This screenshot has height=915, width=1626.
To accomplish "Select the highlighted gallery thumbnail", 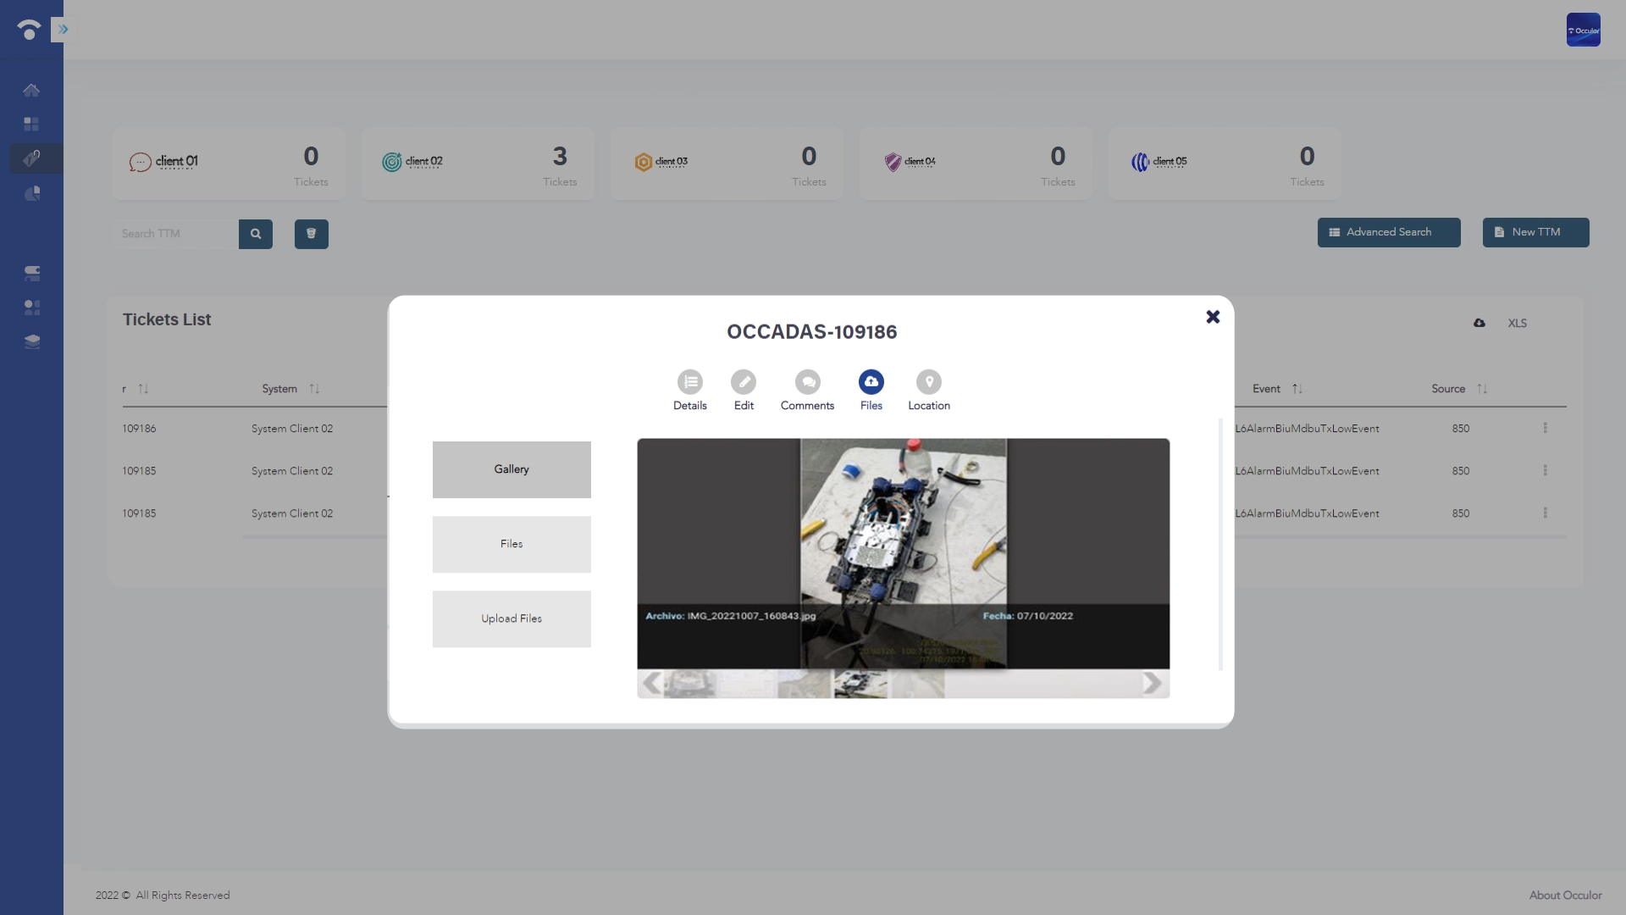I will pyautogui.click(x=860, y=684).
